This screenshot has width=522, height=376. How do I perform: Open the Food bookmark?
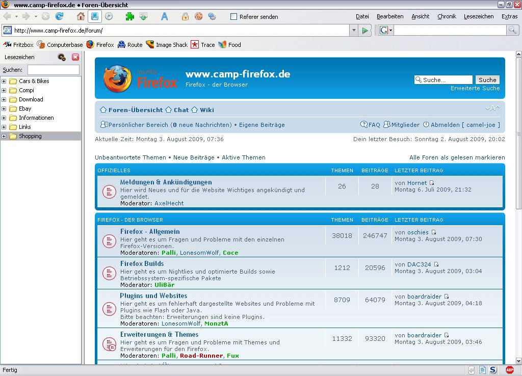(x=230, y=45)
